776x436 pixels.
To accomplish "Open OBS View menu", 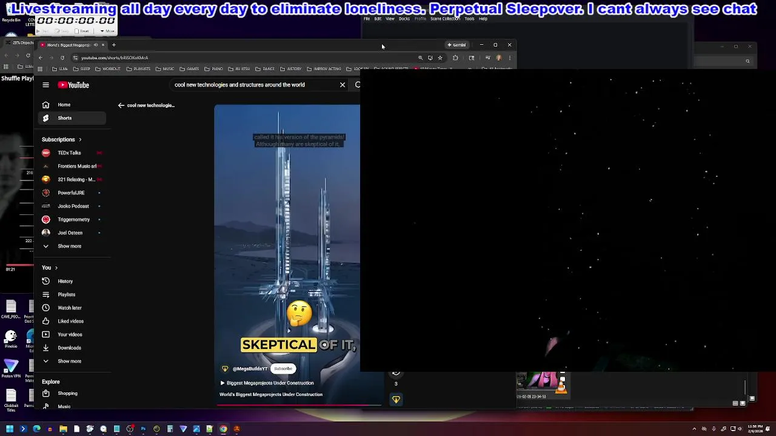I will click(x=390, y=19).
